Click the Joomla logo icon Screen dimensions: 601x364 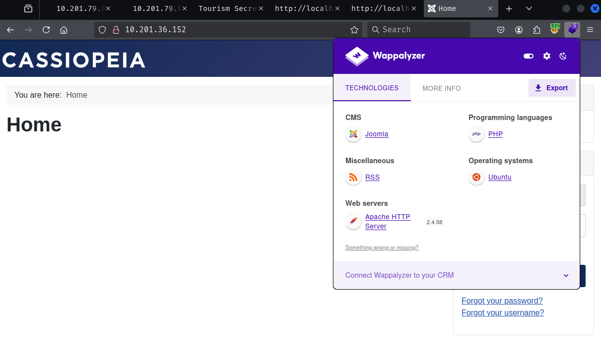pyautogui.click(x=353, y=134)
